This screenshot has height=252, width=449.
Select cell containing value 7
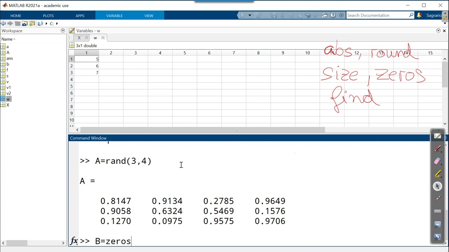pos(86,73)
